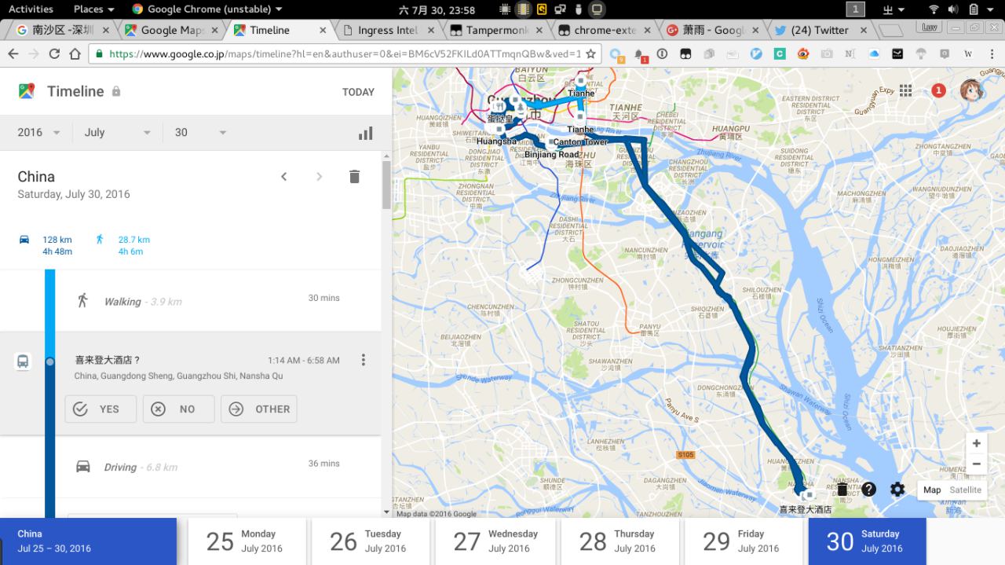Click the Driving 6.8 km segment
The image size is (1005, 565).
point(191,467)
